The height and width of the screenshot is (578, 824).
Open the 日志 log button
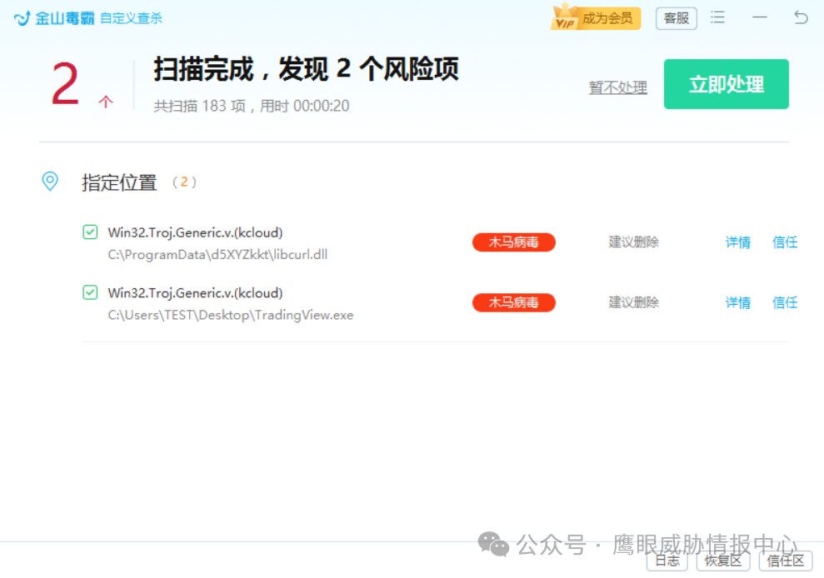[667, 561]
